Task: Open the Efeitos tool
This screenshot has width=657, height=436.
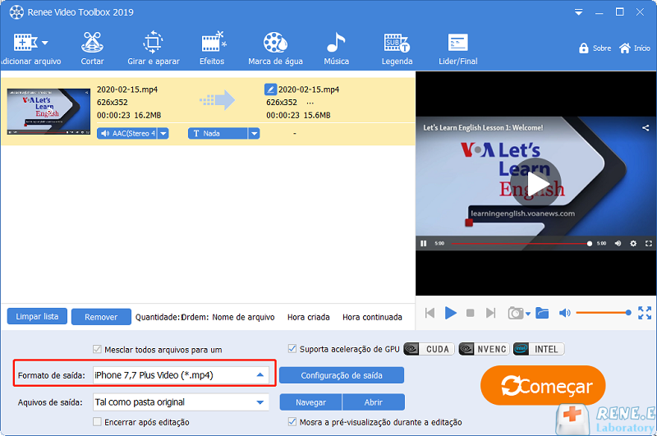Action: (212, 49)
